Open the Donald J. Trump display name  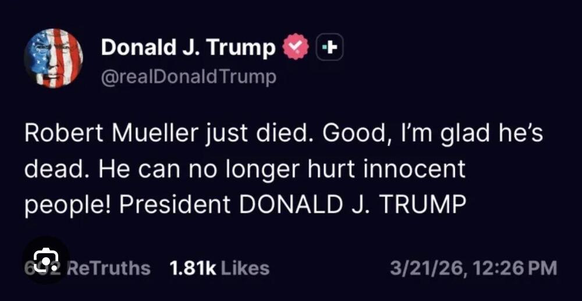tap(188, 48)
